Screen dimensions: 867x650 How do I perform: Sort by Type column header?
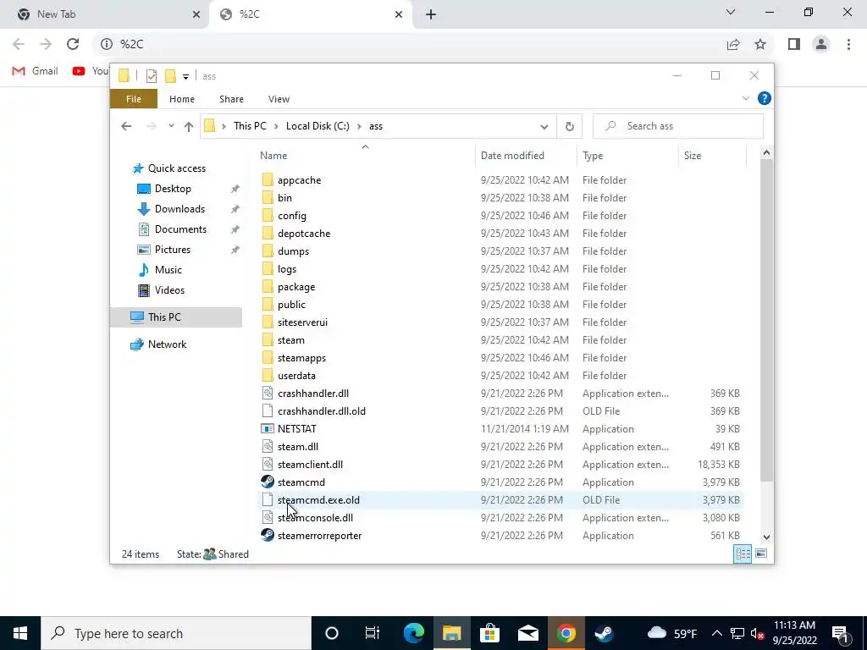point(627,156)
